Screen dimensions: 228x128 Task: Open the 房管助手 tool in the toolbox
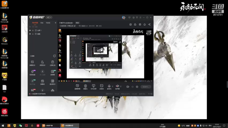point(42,63)
